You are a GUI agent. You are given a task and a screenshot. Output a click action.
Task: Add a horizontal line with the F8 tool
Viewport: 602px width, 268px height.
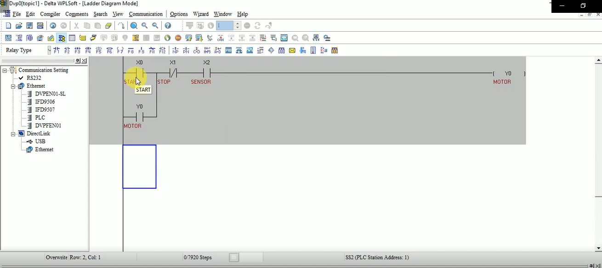131,50
